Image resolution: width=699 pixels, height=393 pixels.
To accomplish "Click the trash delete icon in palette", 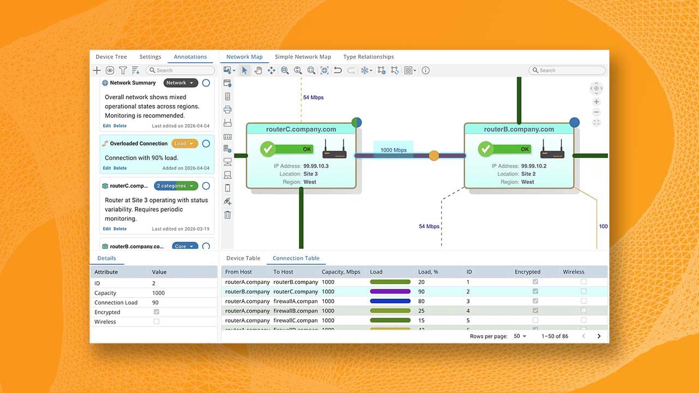I will pyautogui.click(x=228, y=215).
